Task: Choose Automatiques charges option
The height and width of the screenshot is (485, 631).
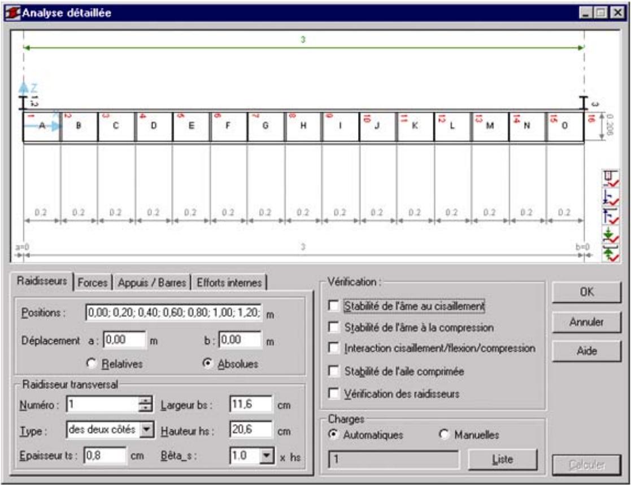Action: [333, 434]
